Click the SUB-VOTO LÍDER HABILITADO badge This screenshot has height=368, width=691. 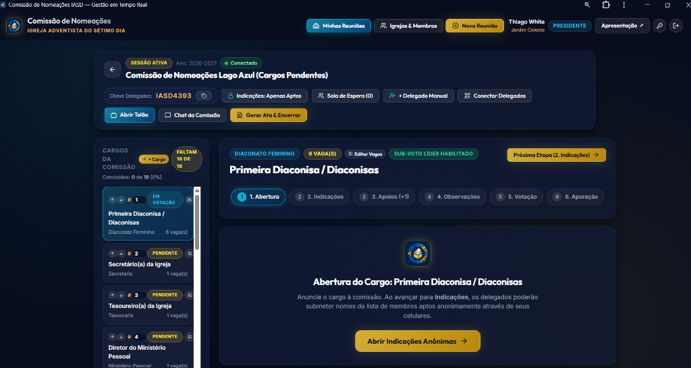click(433, 154)
